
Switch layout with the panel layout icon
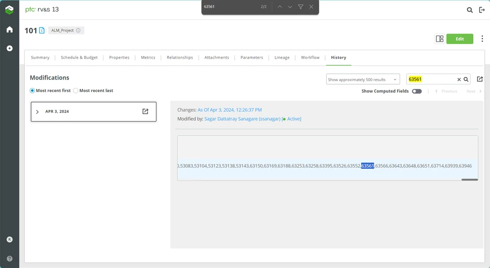tap(440, 39)
